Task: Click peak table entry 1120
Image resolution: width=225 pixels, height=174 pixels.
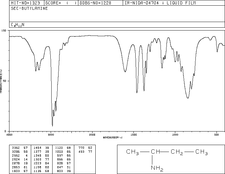Action: (x=59, y=148)
